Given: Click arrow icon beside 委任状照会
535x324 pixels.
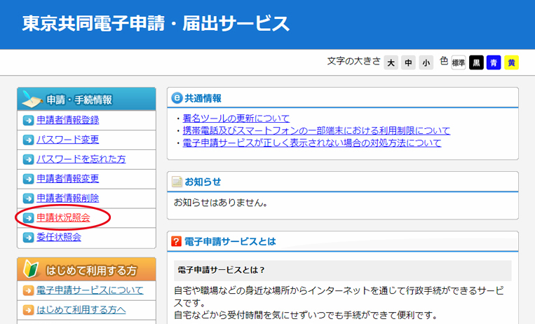Looking at the screenshot, I should pyautogui.click(x=28, y=237).
